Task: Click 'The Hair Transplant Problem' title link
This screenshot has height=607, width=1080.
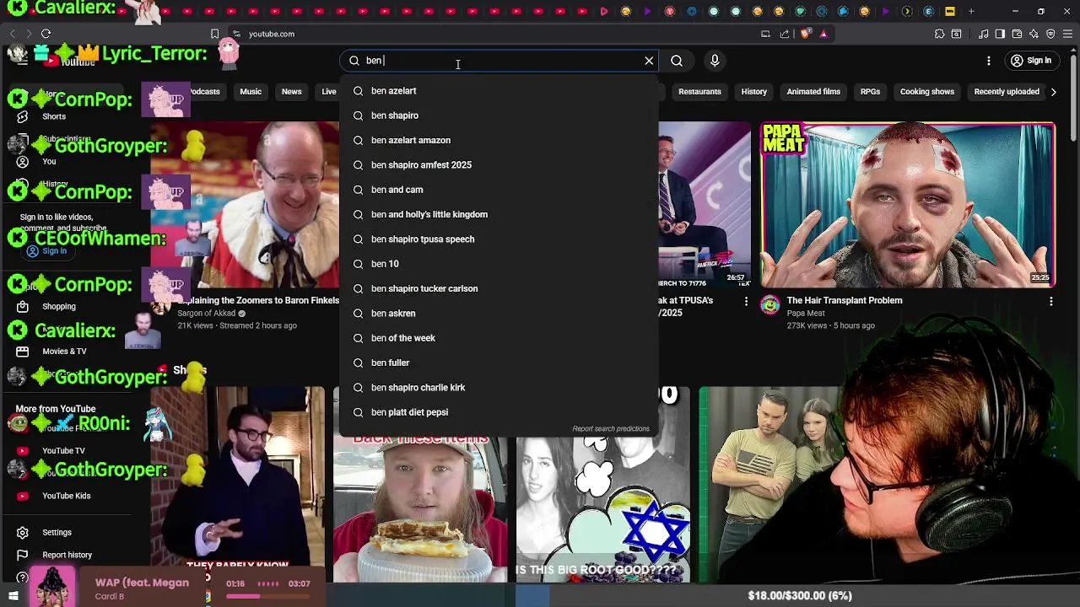Action: tap(845, 300)
